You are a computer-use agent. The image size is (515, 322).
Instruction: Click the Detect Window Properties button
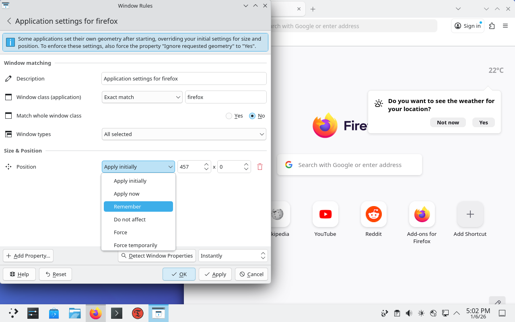157,256
